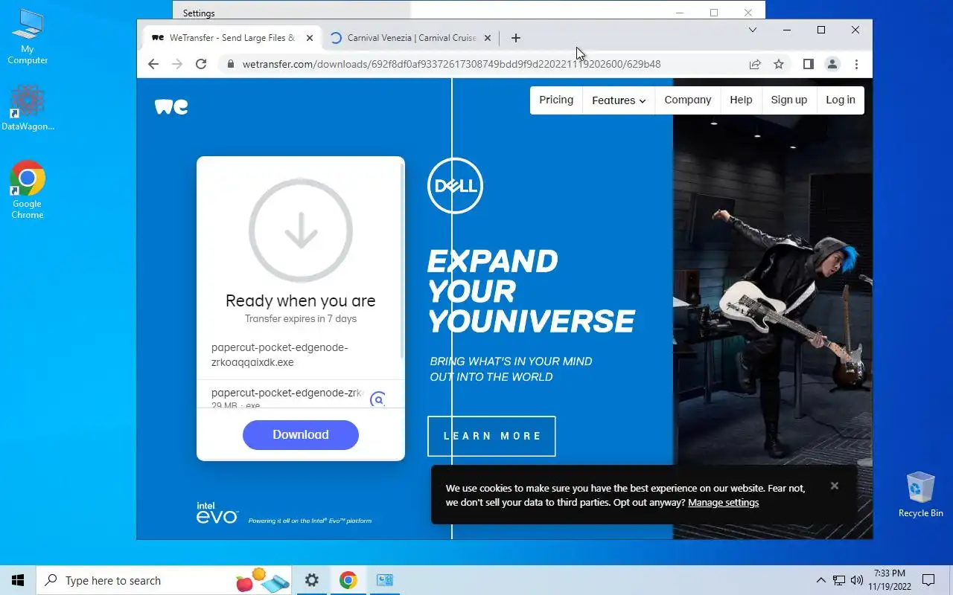Click the 'Ready when you are' heading

301,300
